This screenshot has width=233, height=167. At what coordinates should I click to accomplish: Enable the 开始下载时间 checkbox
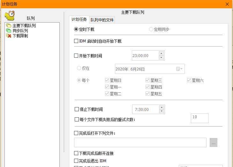pos(76,56)
